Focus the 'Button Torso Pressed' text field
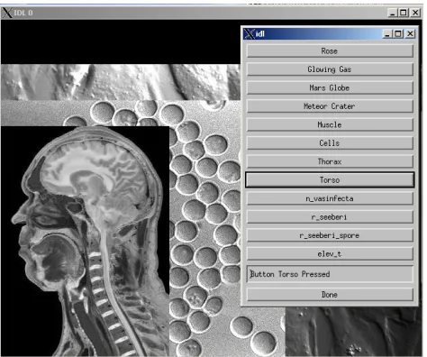Image resolution: width=427 pixels, height=357 pixels. click(x=330, y=274)
